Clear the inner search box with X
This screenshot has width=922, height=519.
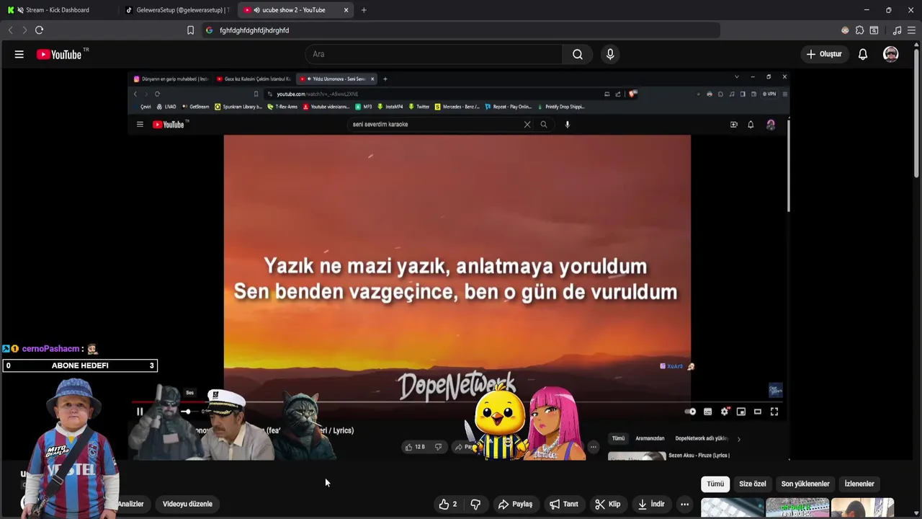coord(527,124)
